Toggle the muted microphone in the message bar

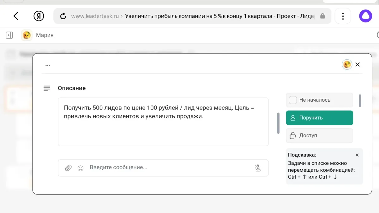[x=258, y=168]
